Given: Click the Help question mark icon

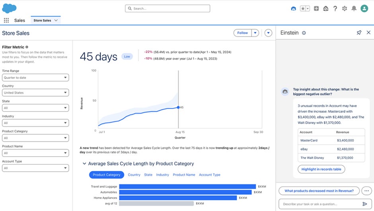Looking at the screenshot, I should pyautogui.click(x=335, y=8).
